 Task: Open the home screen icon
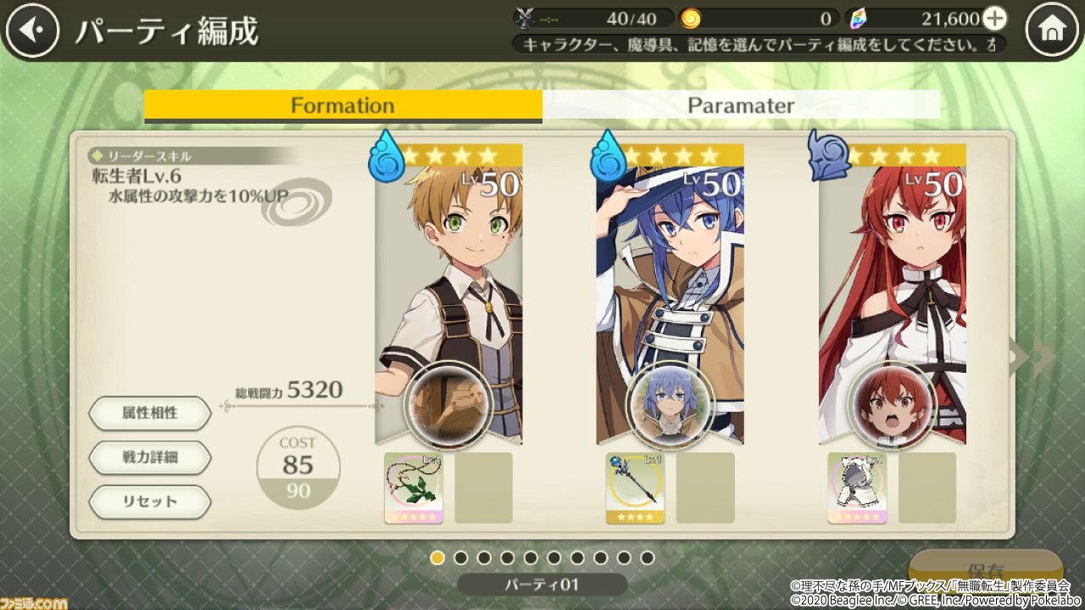[1052, 30]
